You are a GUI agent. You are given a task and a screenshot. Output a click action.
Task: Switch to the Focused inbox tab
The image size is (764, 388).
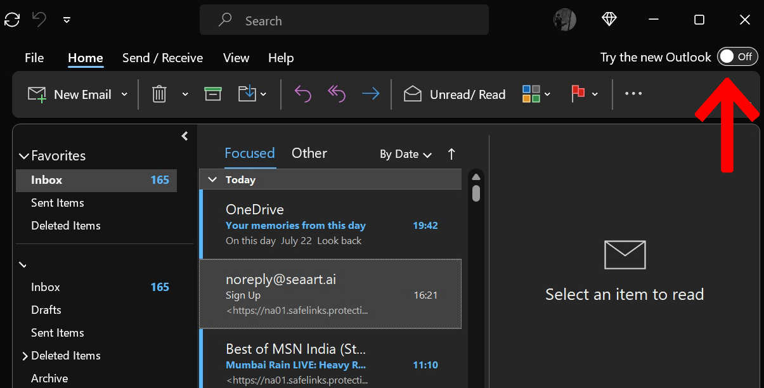(x=250, y=153)
